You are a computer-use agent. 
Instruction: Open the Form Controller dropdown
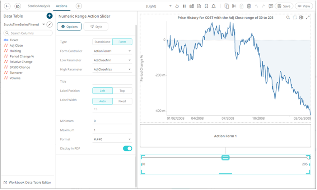112,51
